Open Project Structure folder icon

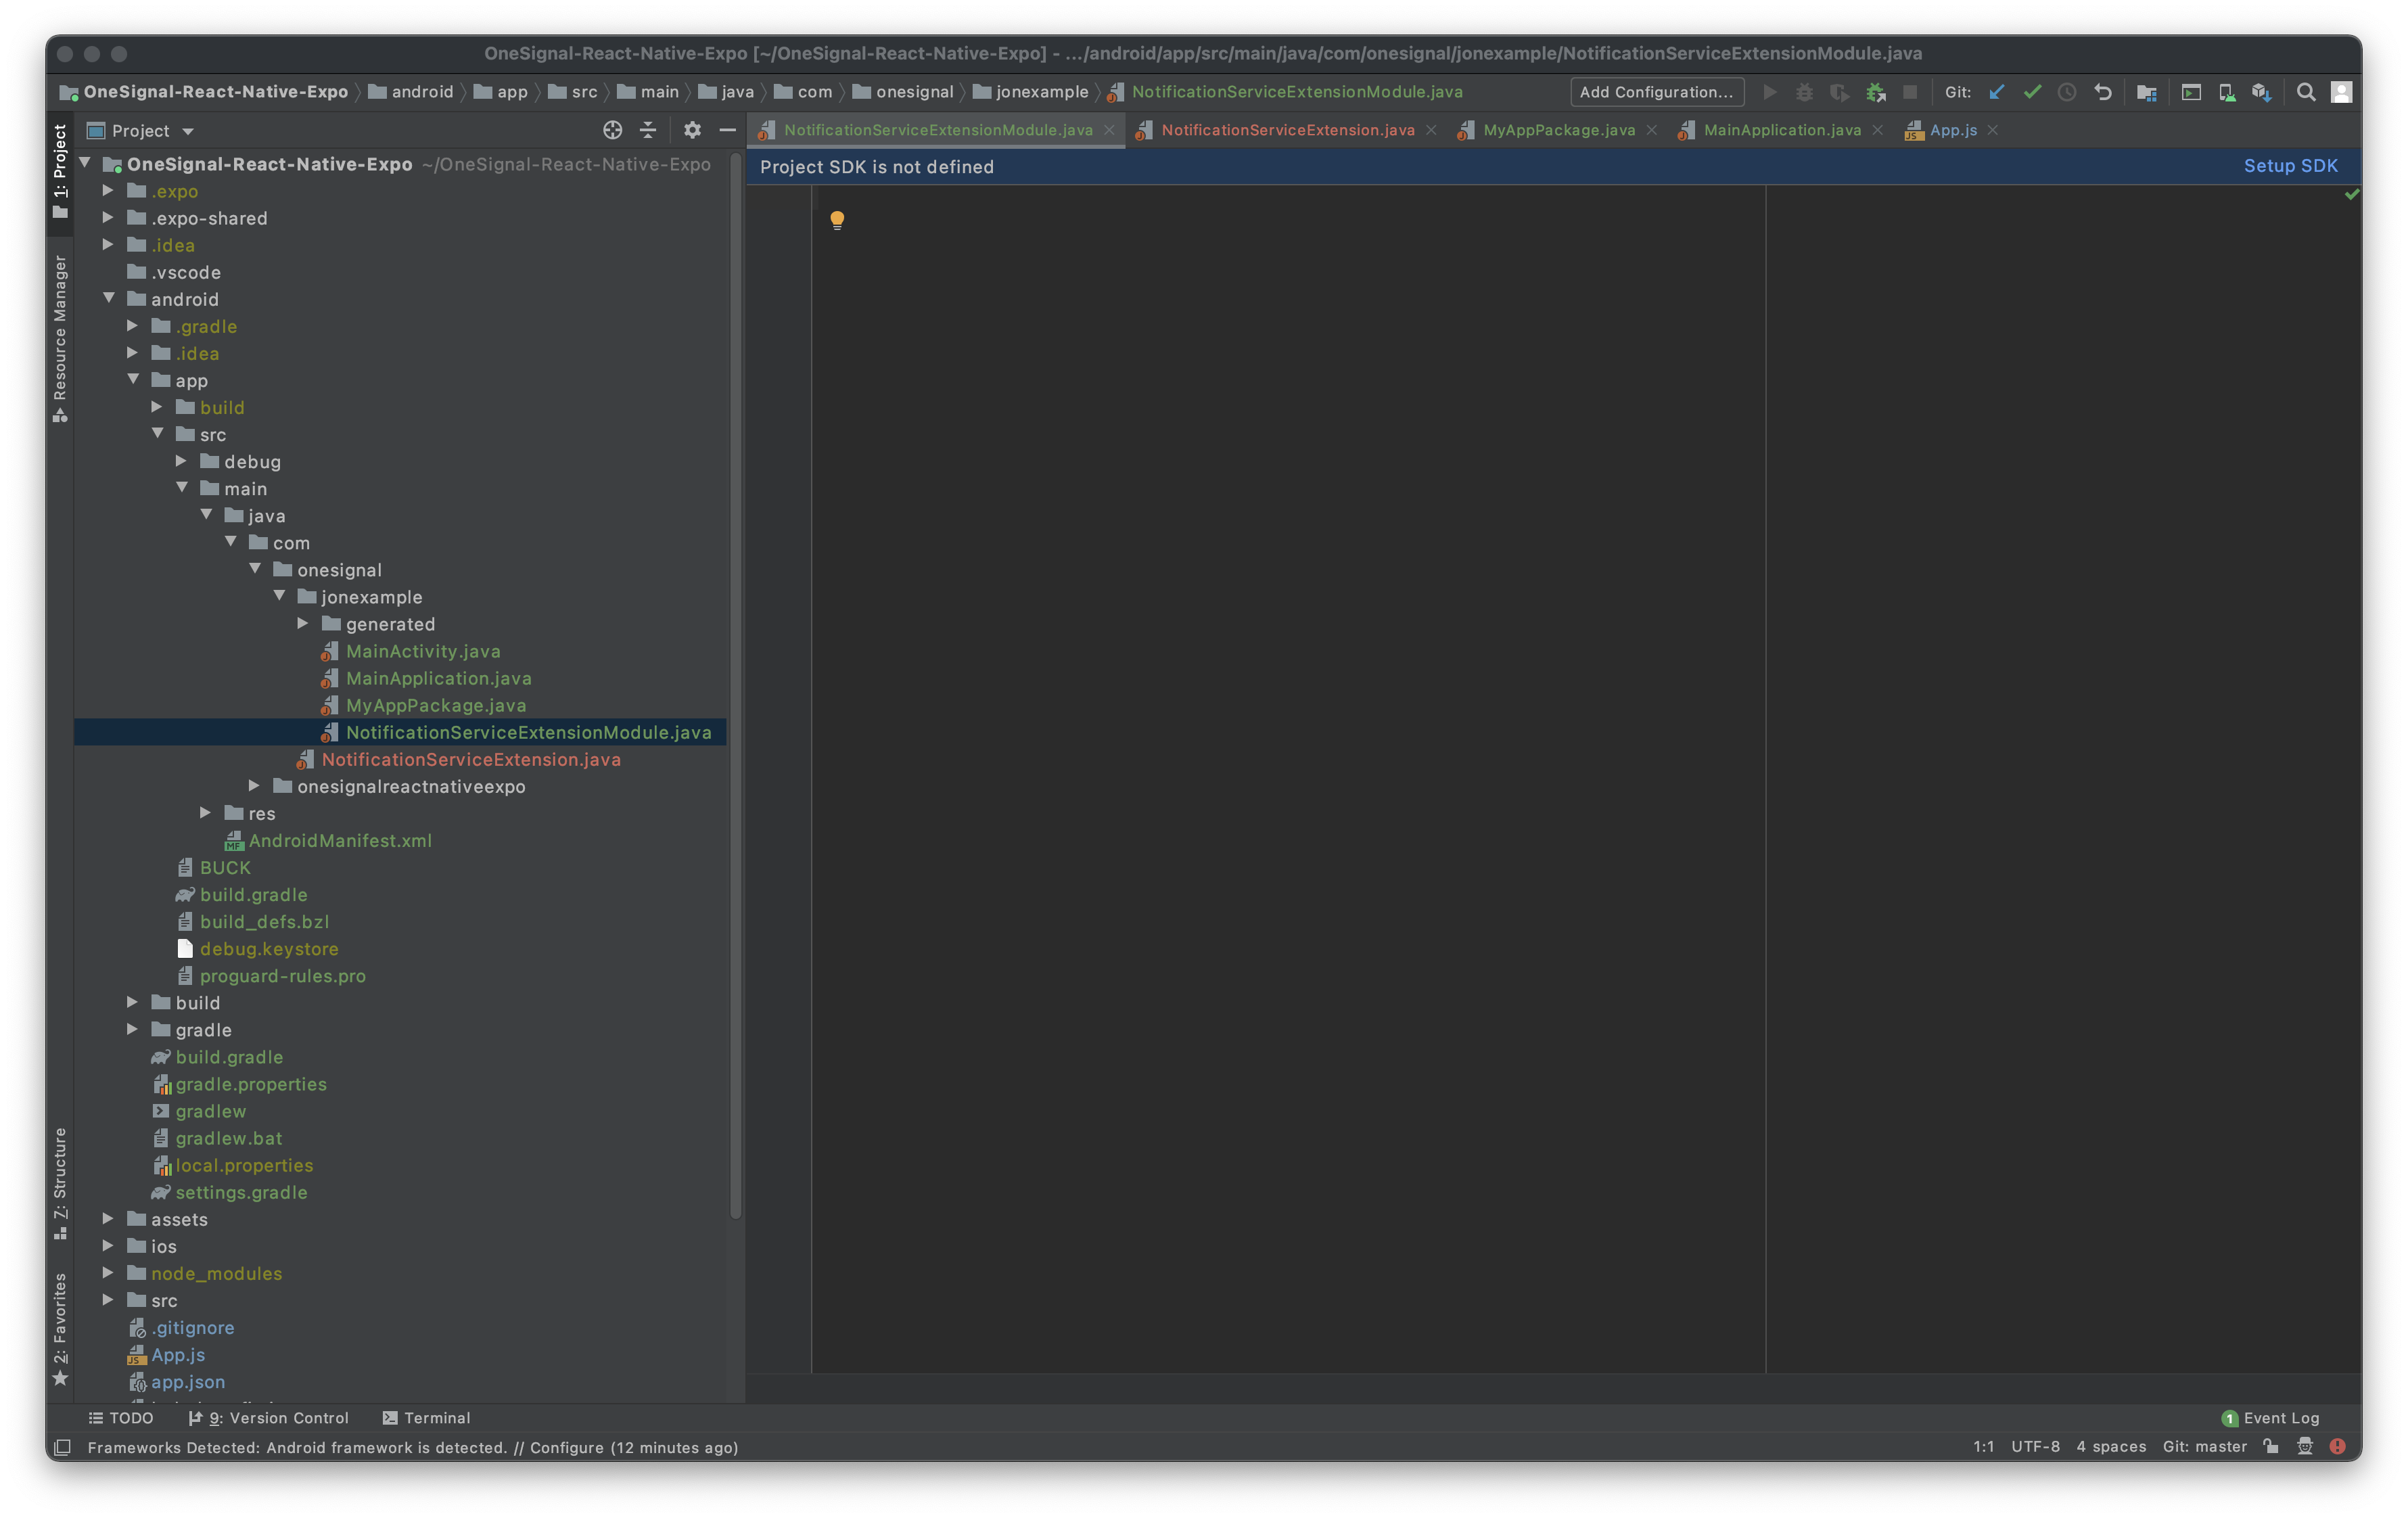coord(2146,92)
